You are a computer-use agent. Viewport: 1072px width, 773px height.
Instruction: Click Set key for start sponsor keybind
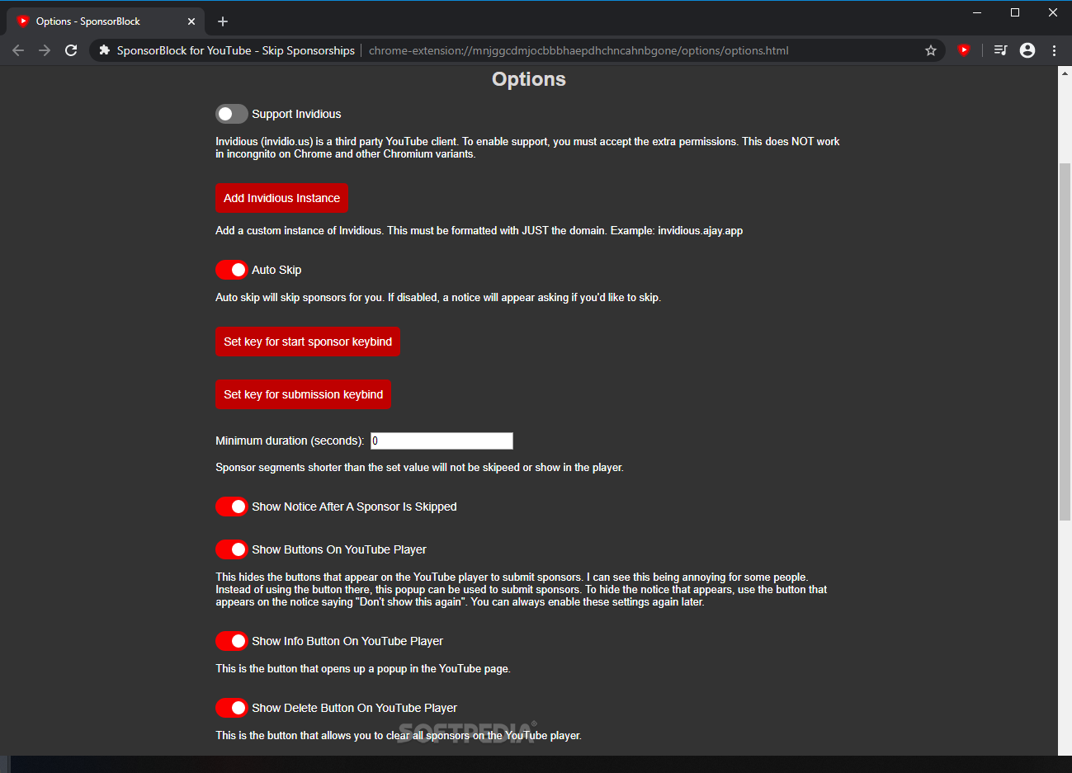(x=308, y=342)
